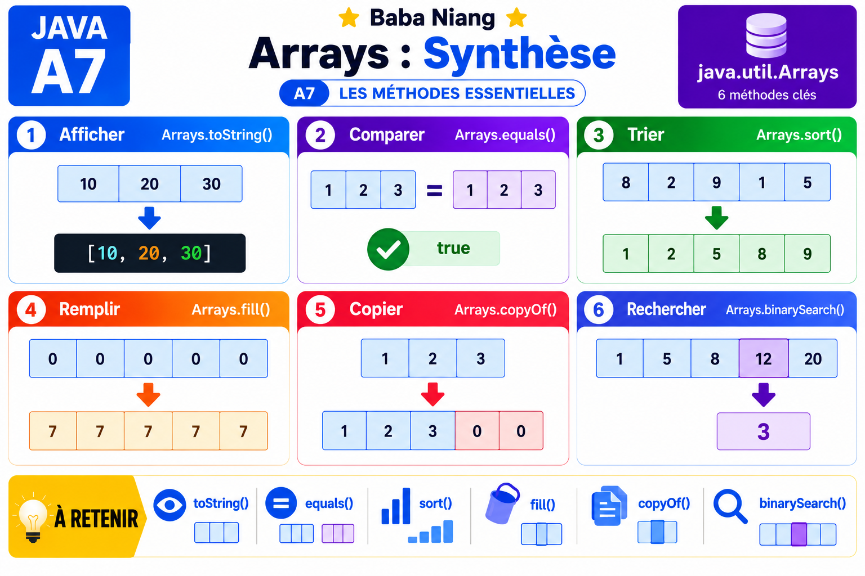Click the blue down arrow under the 10 20 30 array
Screen dimensions: 865x576
tap(149, 218)
